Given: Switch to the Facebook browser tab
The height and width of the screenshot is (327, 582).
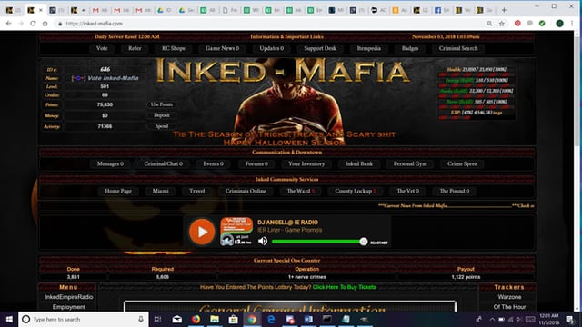Looking at the screenshot, I should pos(442,10).
